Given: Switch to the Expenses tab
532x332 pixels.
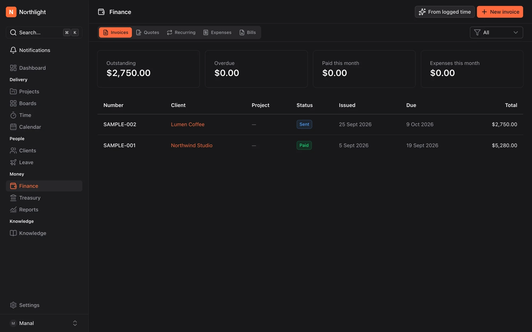Looking at the screenshot, I should pyautogui.click(x=217, y=32).
